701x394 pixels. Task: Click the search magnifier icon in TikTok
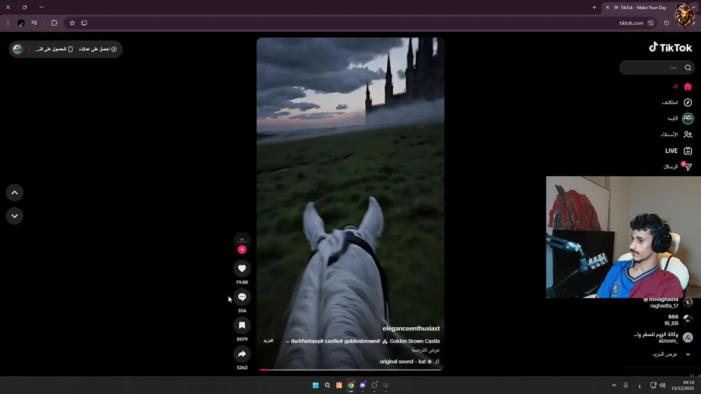coord(688,67)
